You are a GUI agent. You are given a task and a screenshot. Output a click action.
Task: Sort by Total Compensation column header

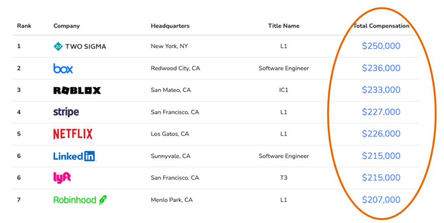coord(381,26)
